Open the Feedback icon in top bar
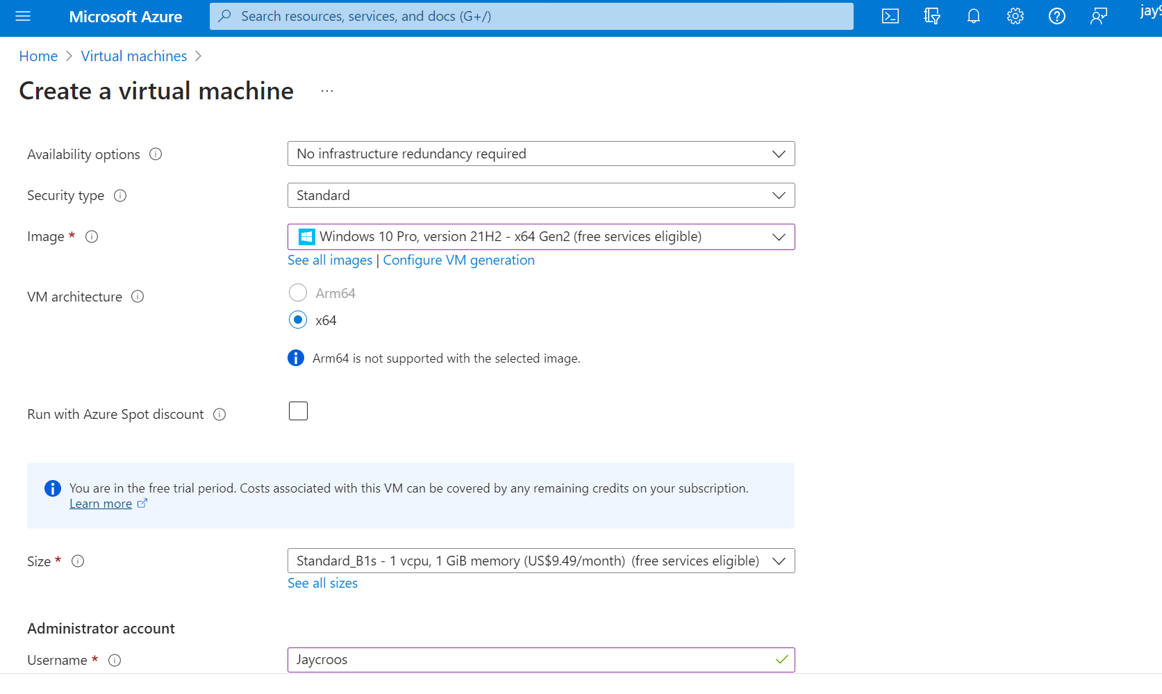The height and width of the screenshot is (694, 1162). coord(1099,16)
